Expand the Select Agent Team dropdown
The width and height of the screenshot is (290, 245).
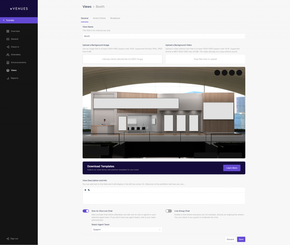pos(127,229)
